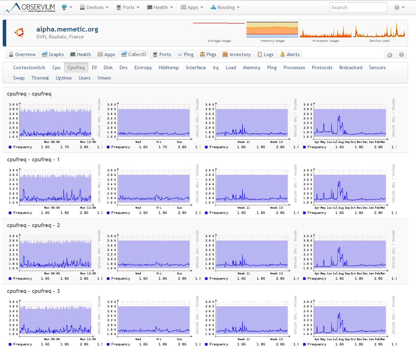Expand the globe dropdown in navbar

coord(67,7)
